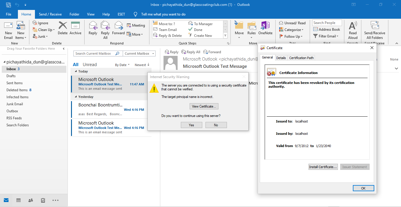Show All messages filter
Viewport: 401px width, 207px height.
[76, 65]
